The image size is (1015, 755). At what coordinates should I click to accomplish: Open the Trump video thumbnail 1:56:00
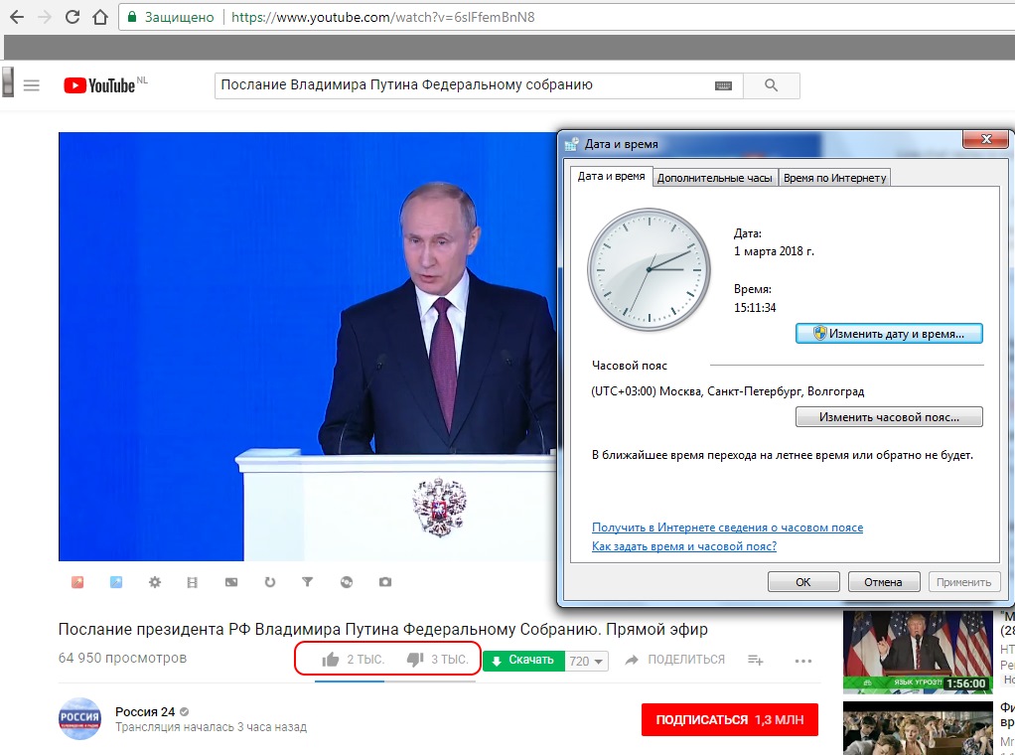point(918,652)
